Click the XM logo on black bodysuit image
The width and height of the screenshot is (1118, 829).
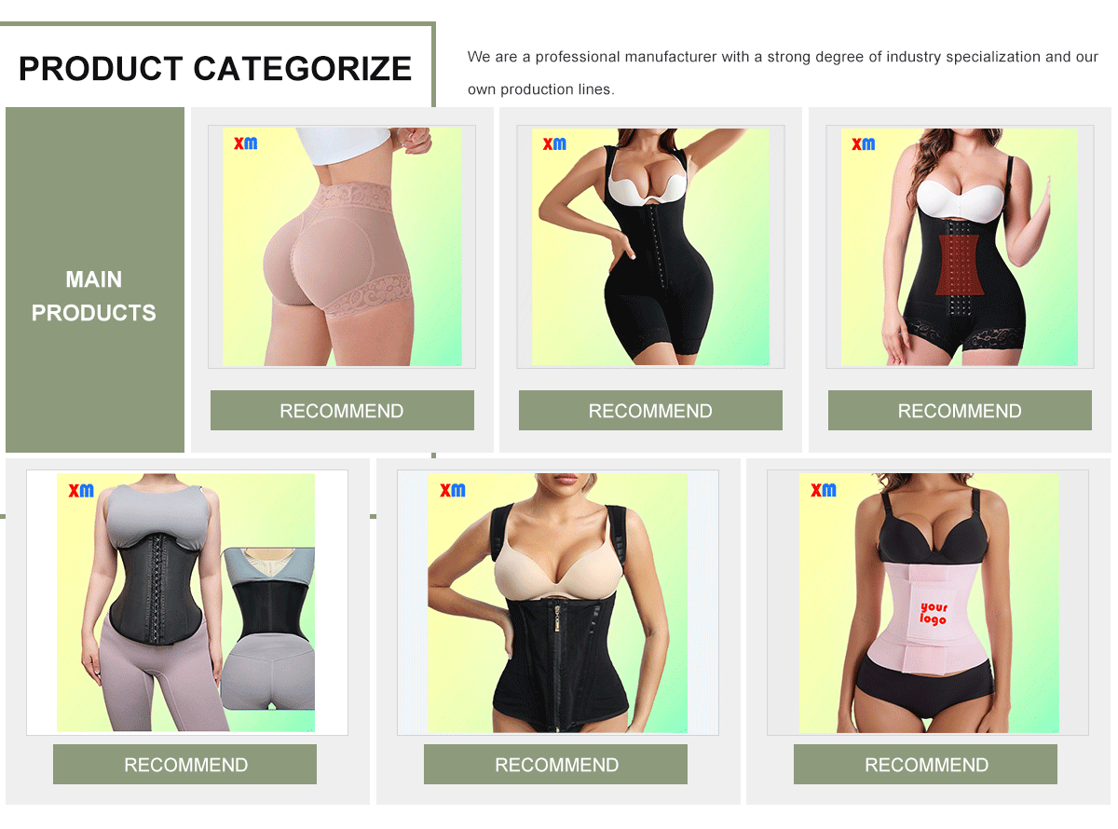[554, 143]
